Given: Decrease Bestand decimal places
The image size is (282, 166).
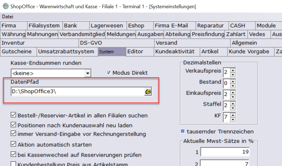Looking at the screenshot, I should (233, 86).
